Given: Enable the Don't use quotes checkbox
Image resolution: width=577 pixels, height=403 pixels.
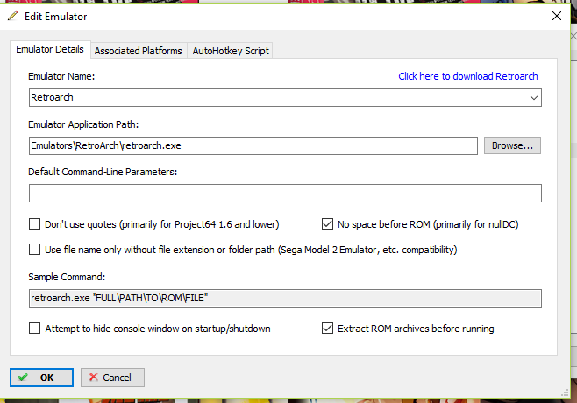Looking at the screenshot, I should [x=34, y=224].
